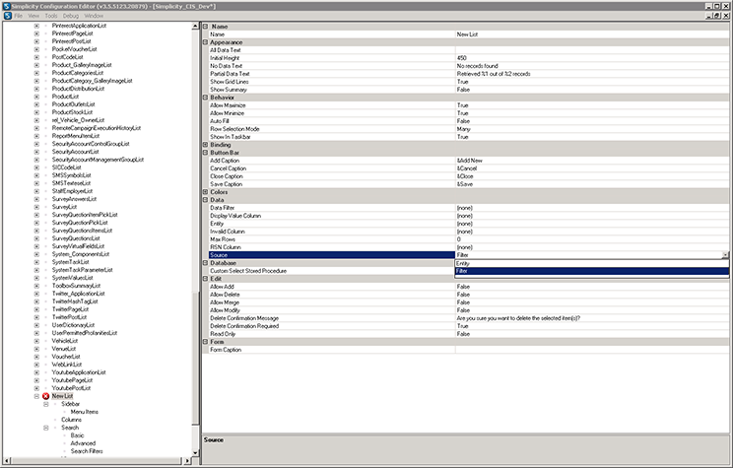Click the Source value dropdown arrow
Viewport: 733px width, 468px height.
725,255
